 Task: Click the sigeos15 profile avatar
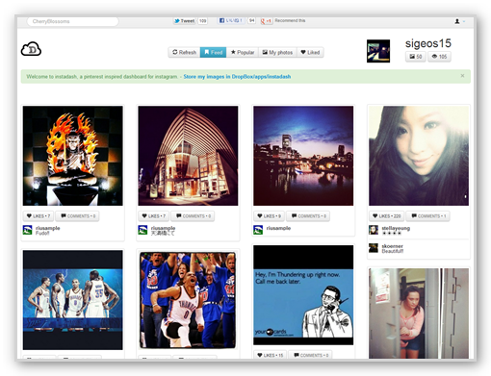[378, 51]
